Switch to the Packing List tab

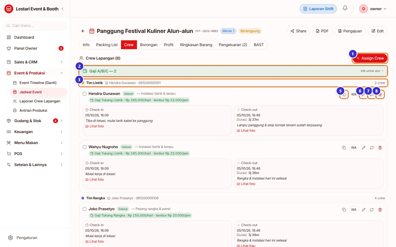pos(107,45)
